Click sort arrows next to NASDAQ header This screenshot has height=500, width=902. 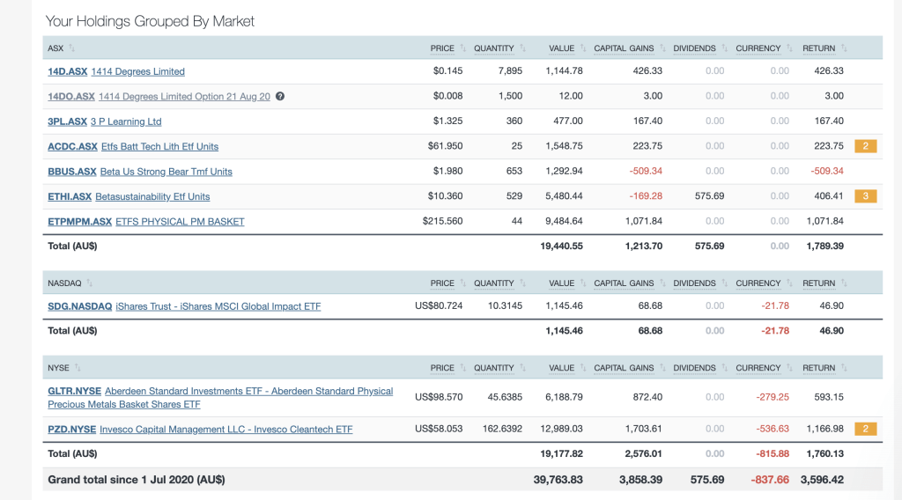coord(89,283)
